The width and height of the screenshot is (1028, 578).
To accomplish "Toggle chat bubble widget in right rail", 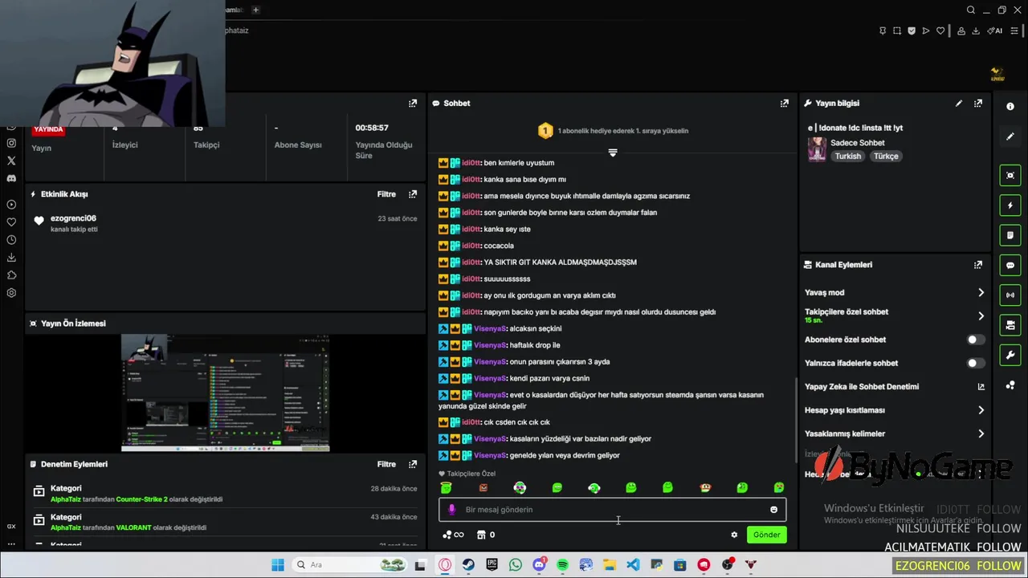I will (x=1010, y=265).
